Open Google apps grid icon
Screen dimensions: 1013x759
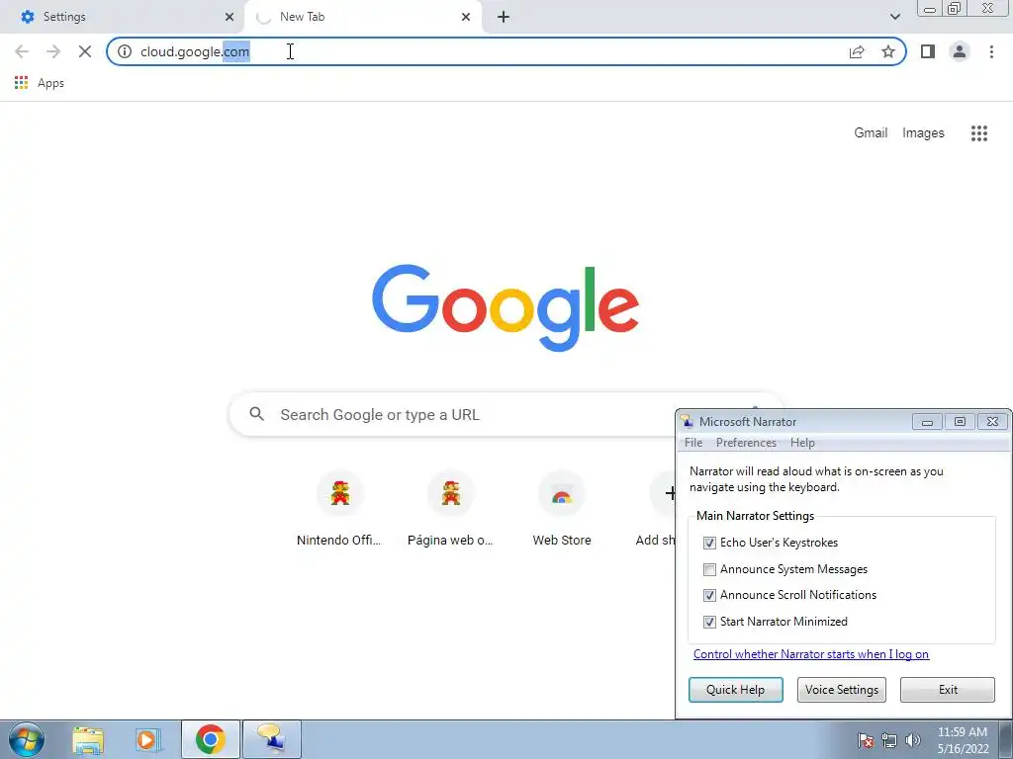pyautogui.click(x=978, y=133)
